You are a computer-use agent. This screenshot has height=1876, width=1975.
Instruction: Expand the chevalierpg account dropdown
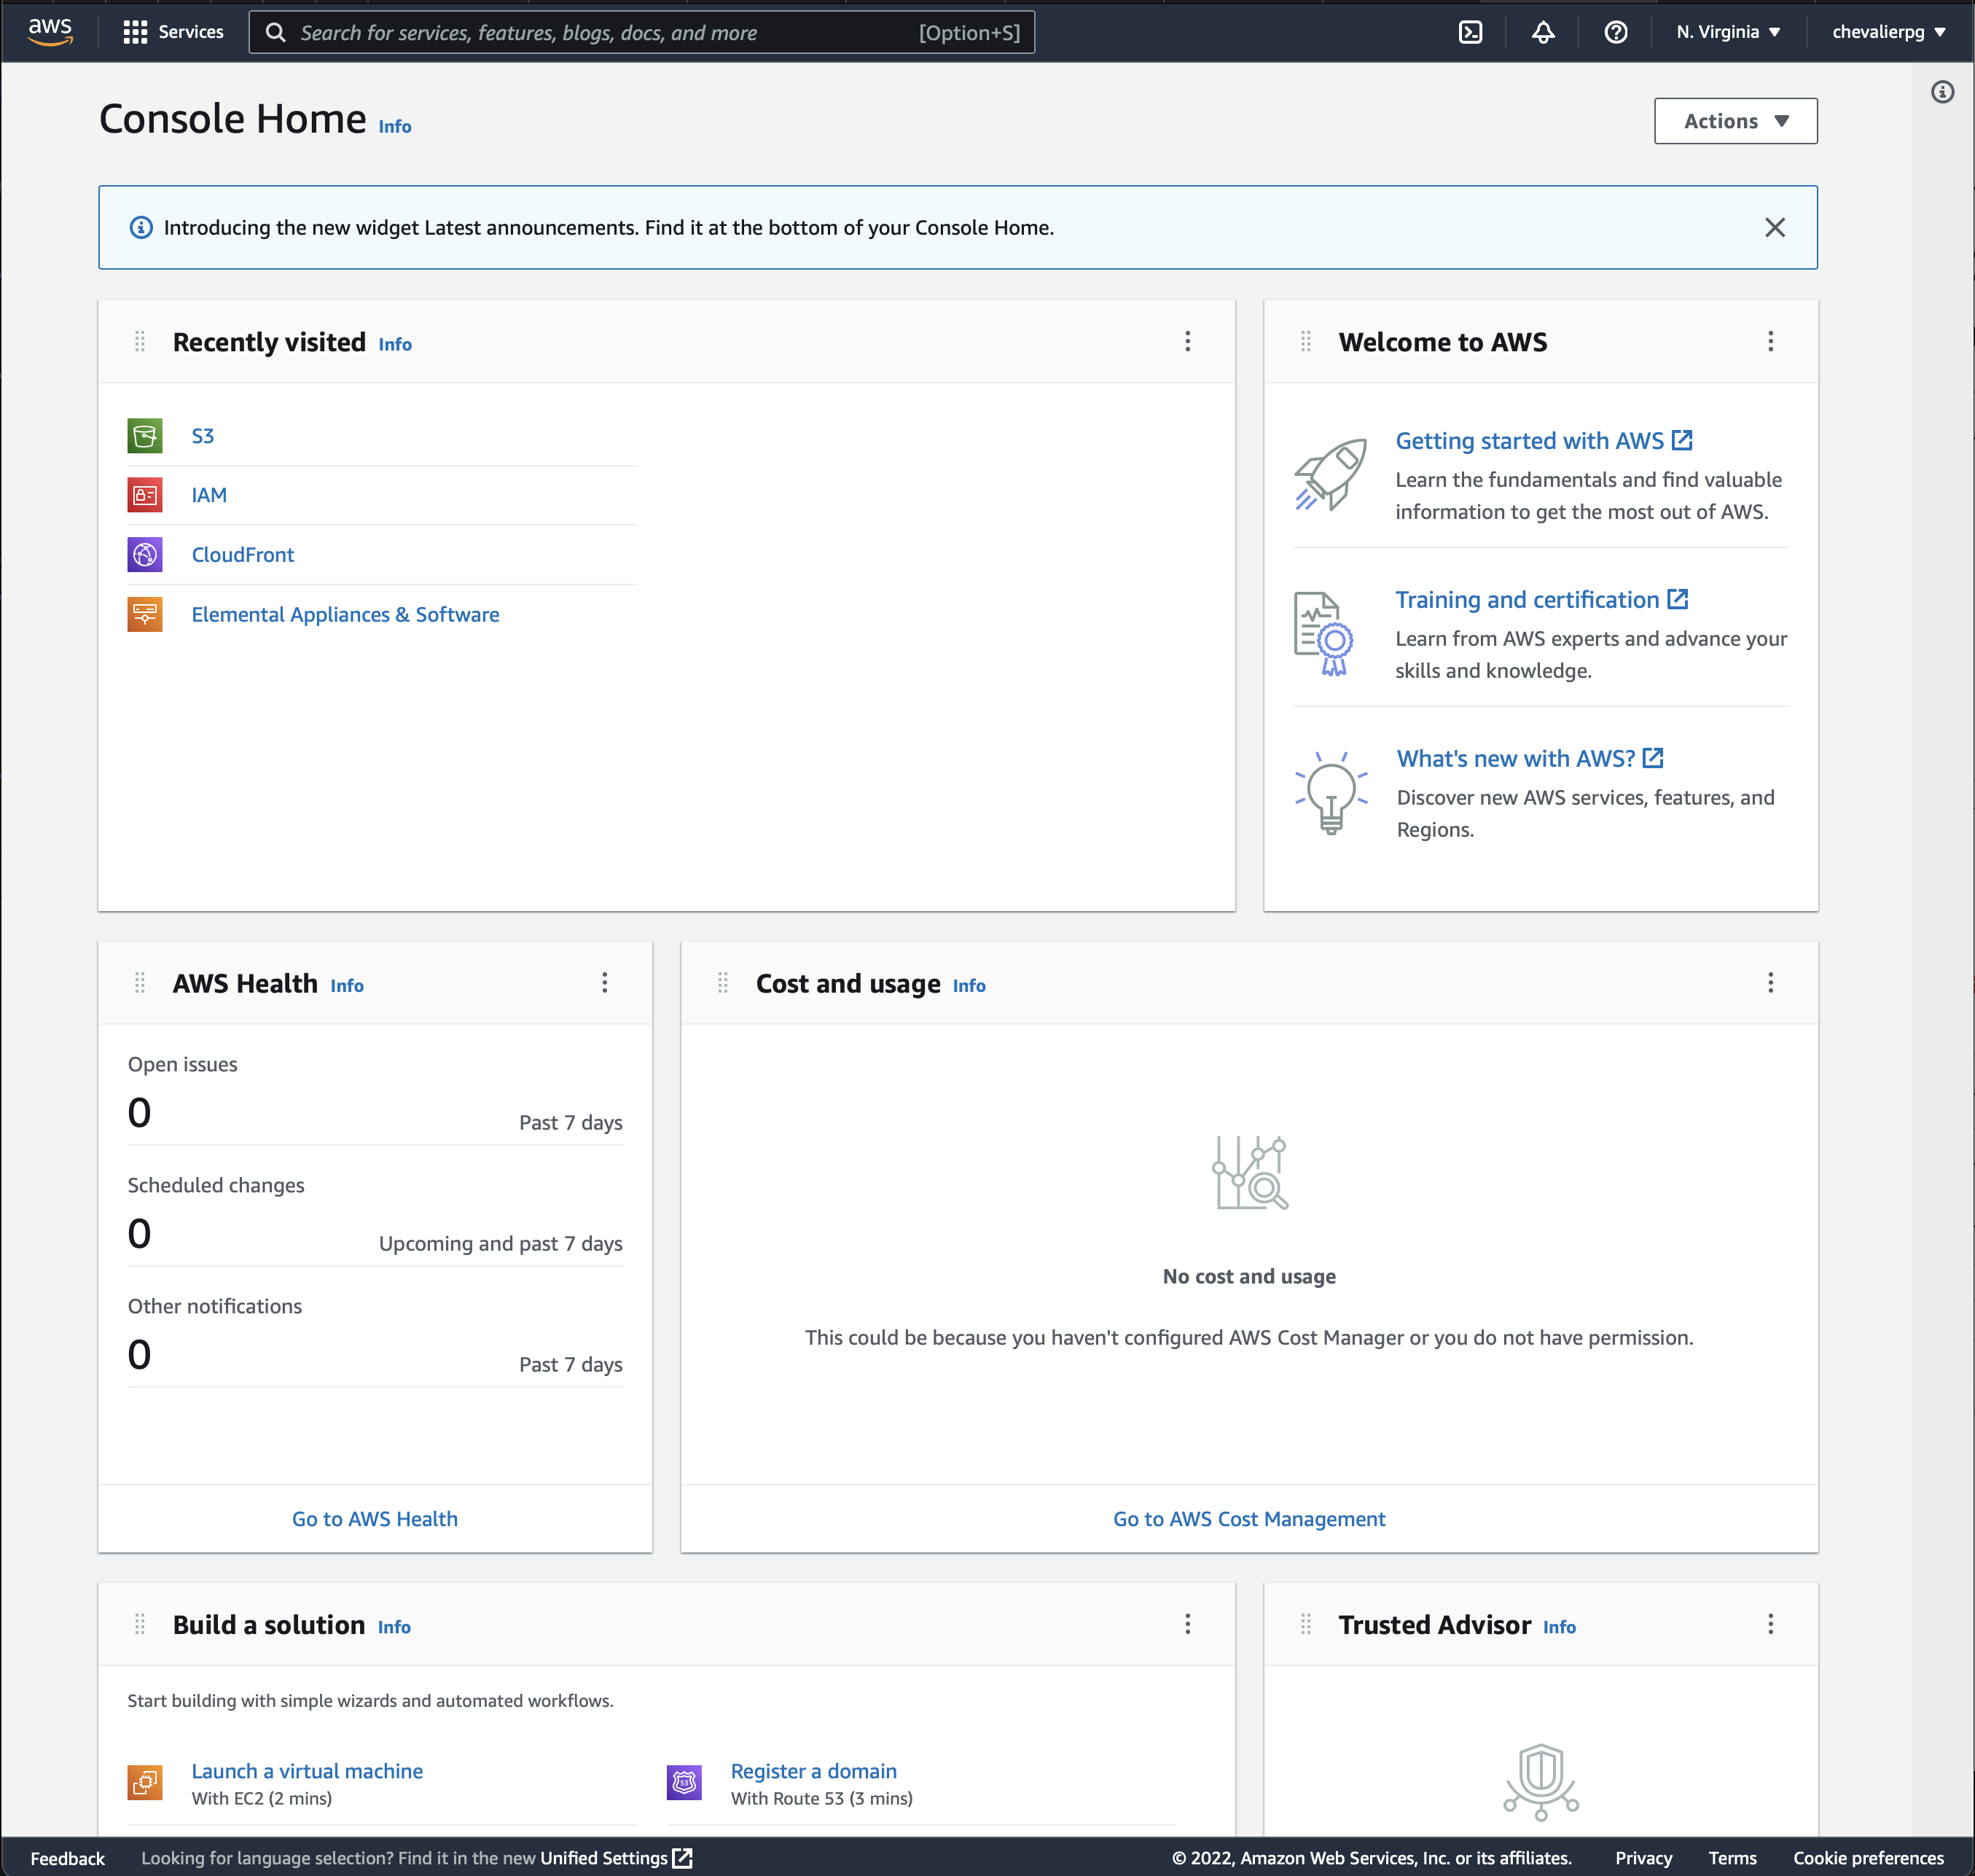tap(1888, 32)
